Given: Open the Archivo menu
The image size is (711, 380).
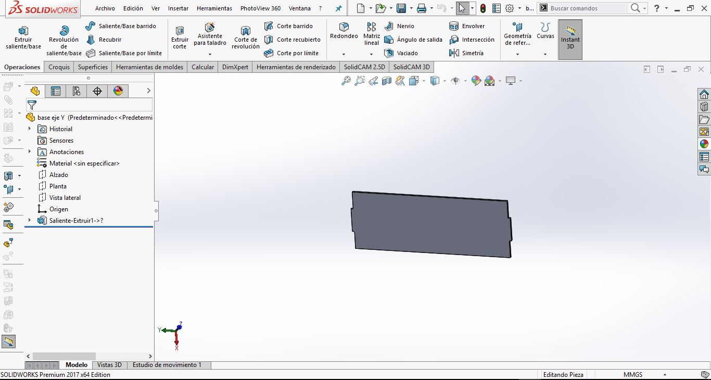Looking at the screenshot, I should 105,8.
